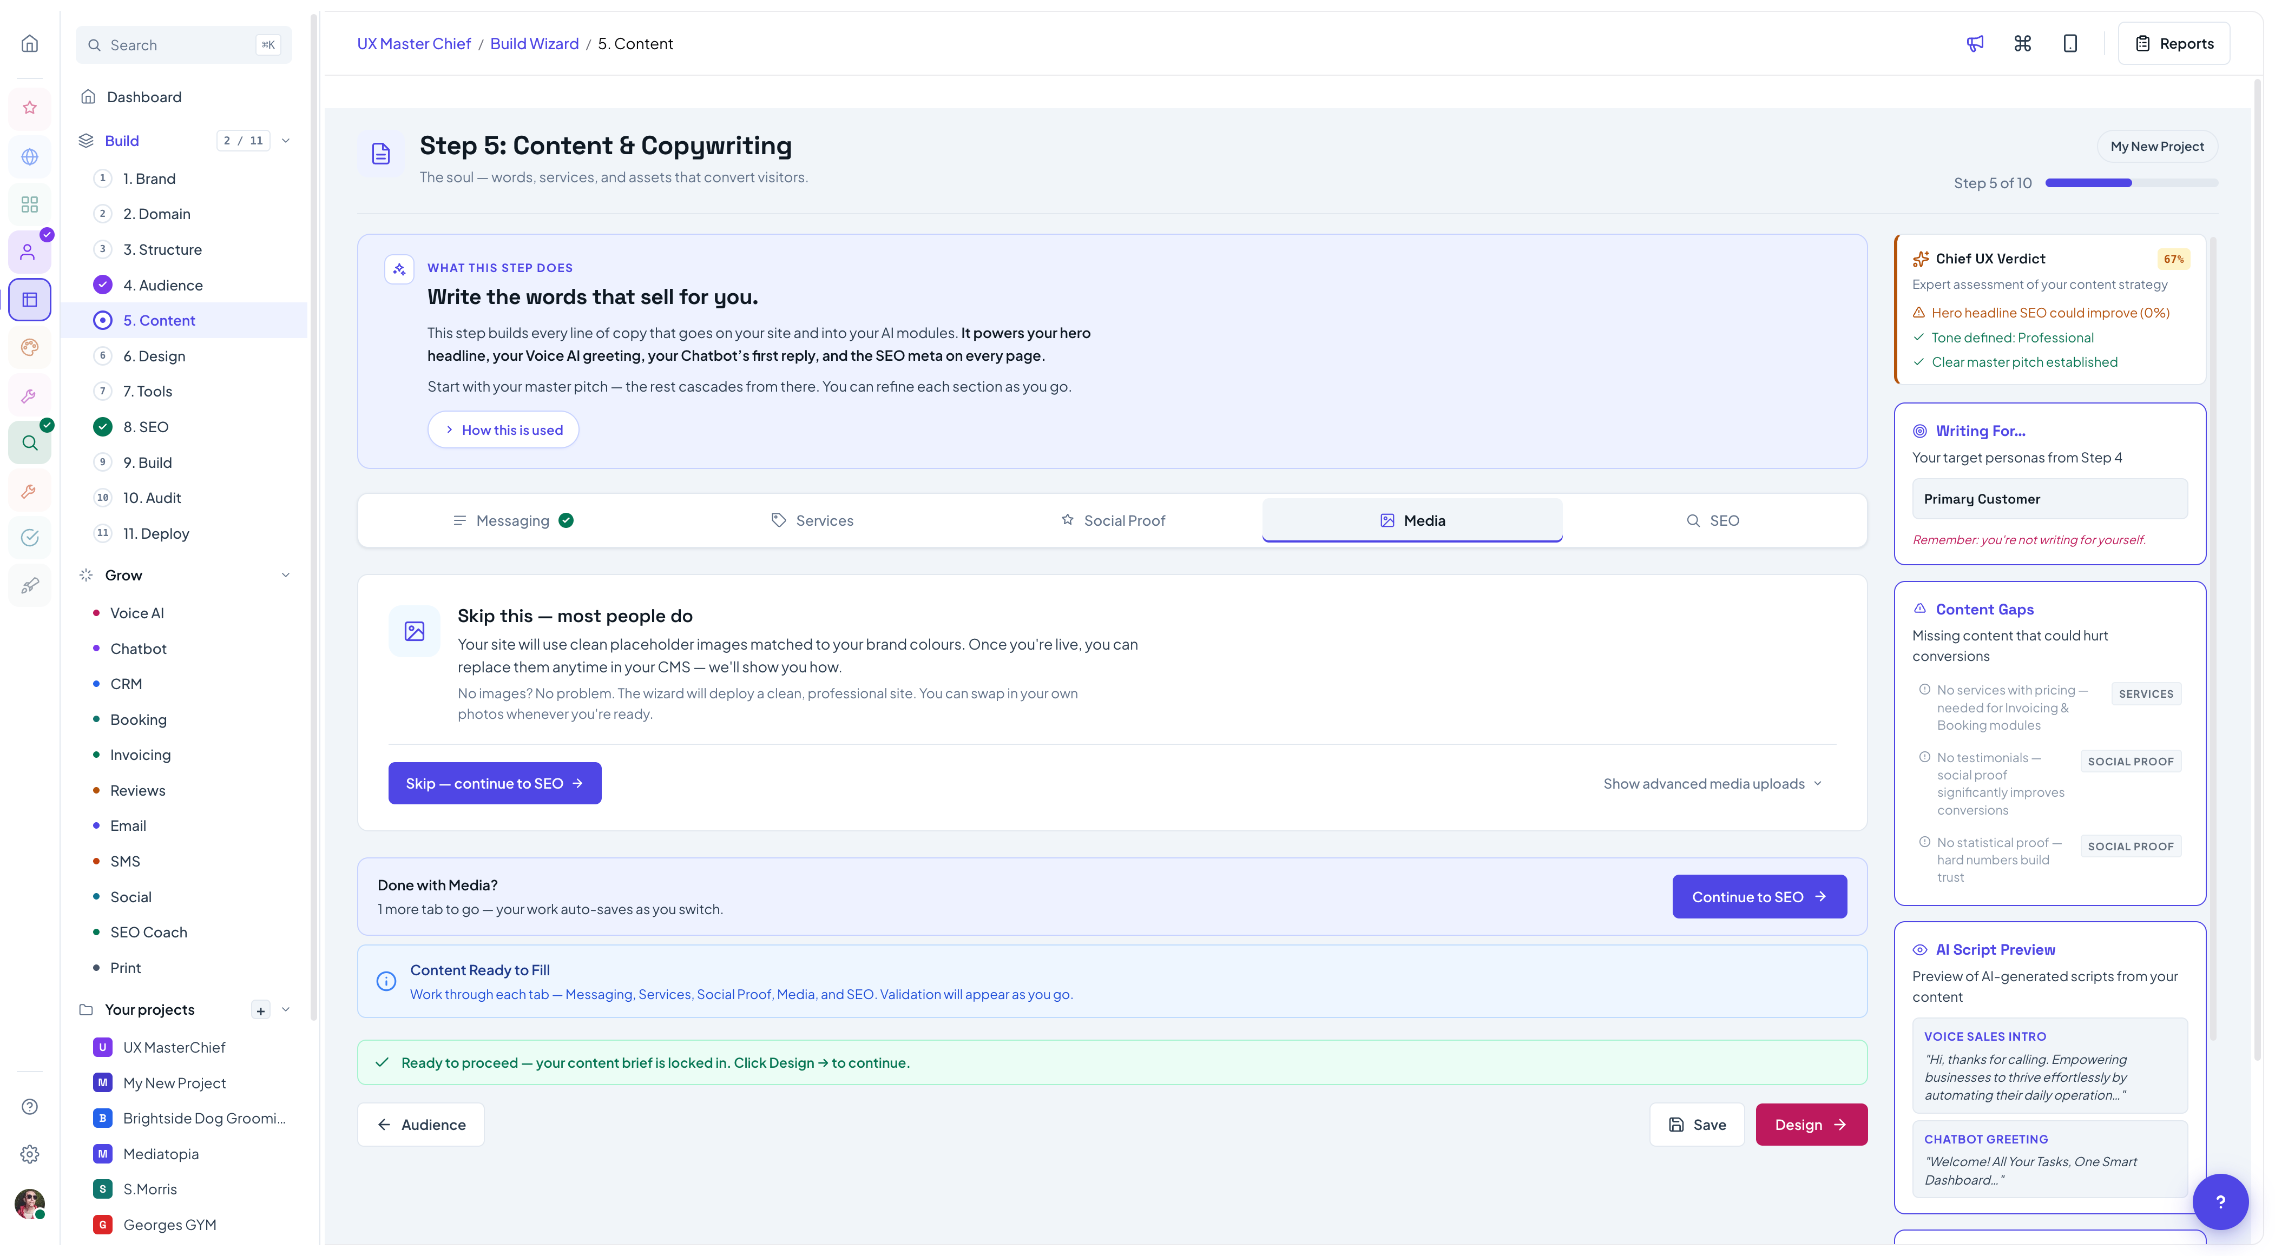Go back to Audience step
This screenshot has height=1256, width=2275.
[420, 1125]
